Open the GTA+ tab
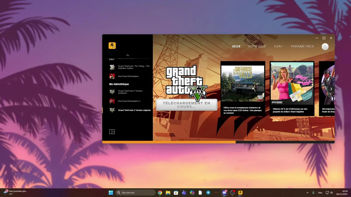 (278, 46)
